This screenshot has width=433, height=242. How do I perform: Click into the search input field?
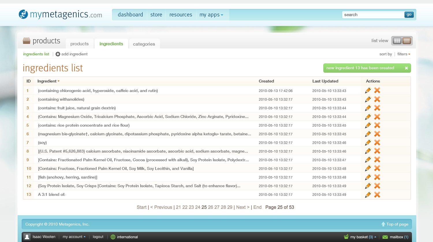pos(373,15)
